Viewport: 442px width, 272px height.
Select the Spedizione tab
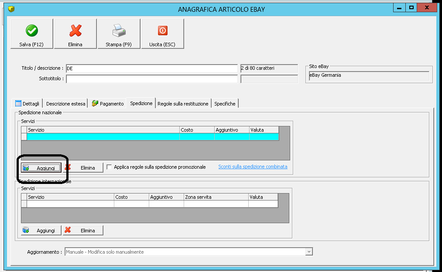click(141, 103)
